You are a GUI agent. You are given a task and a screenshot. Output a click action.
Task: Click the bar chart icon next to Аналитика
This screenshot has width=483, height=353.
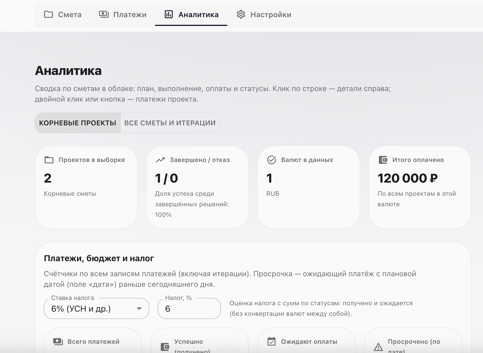click(x=169, y=14)
